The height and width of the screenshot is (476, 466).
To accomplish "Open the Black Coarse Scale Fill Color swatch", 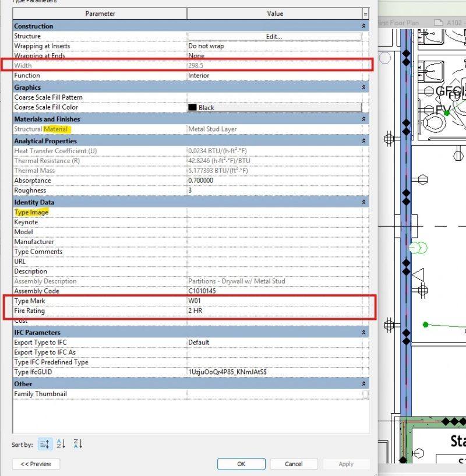I will point(274,107).
